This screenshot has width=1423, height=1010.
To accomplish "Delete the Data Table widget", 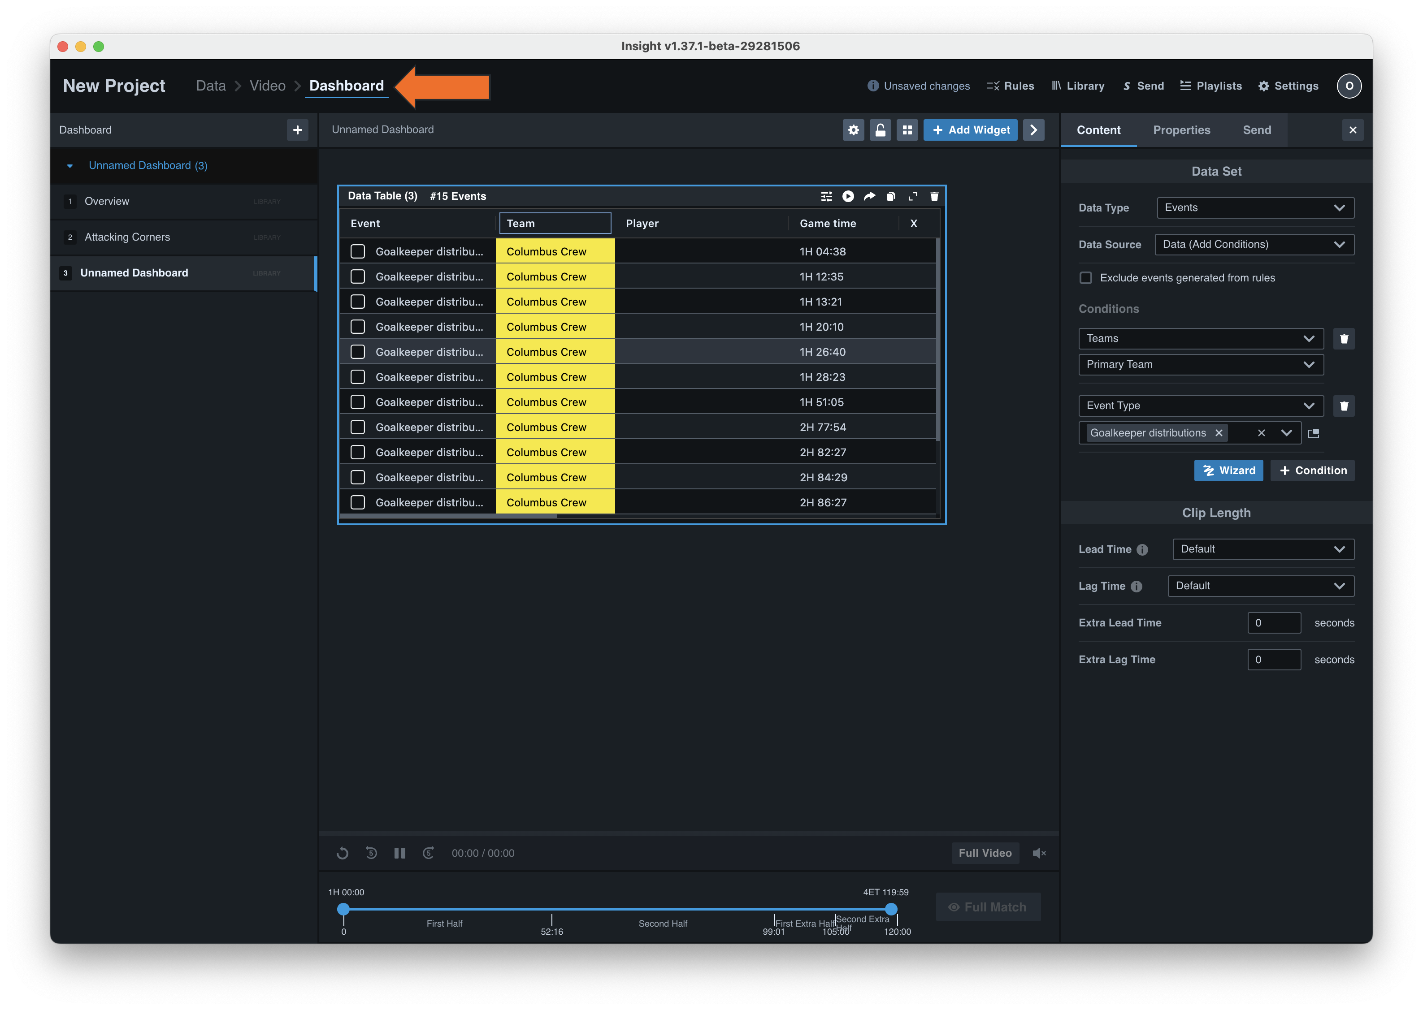I will click(x=934, y=197).
